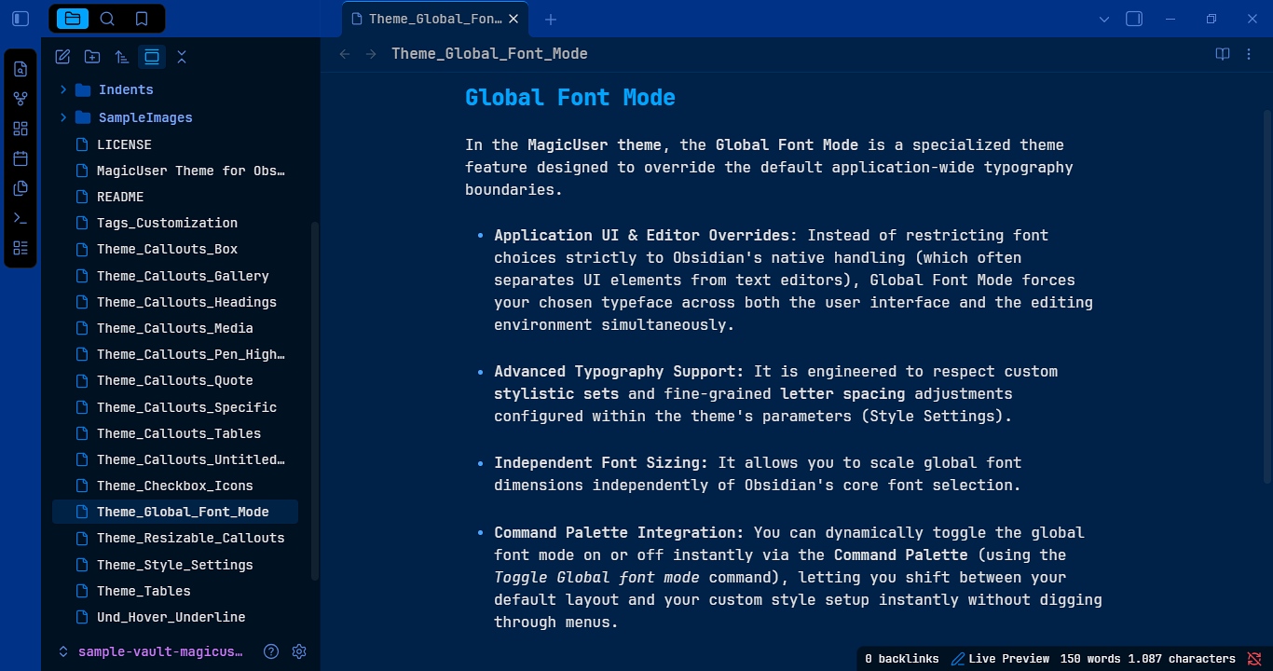Open the Theme_Callouts_Media note
The height and width of the screenshot is (671, 1273).
[175, 328]
